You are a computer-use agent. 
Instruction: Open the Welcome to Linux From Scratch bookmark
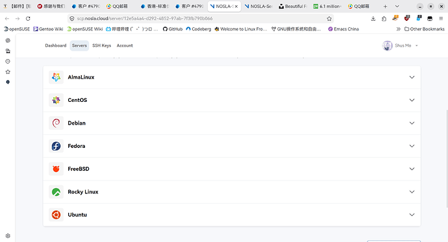(x=241, y=29)
